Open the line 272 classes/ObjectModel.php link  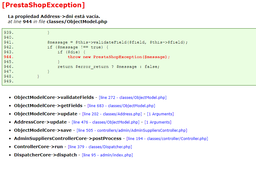tap(133, 97)
